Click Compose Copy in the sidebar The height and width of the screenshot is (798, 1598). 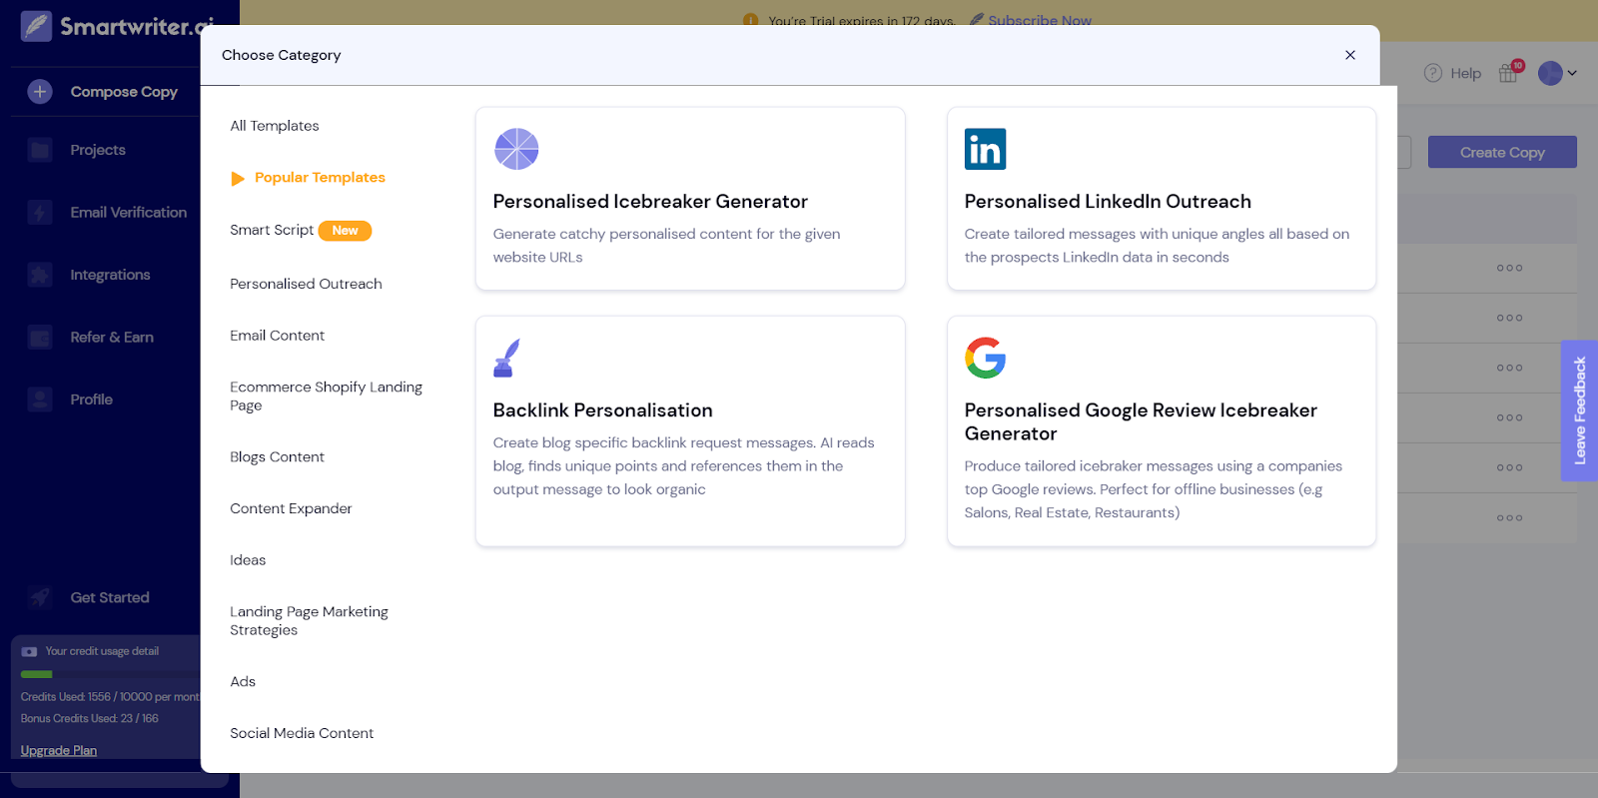tap(124, 92)
